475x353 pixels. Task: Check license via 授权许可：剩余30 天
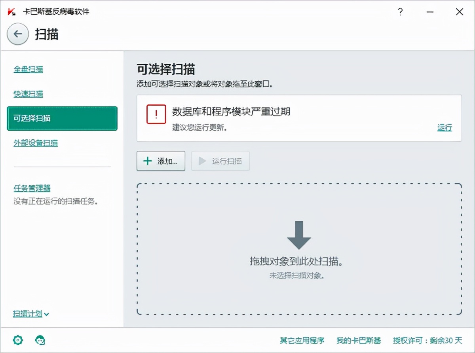pyautogui.click(x=427, y=340)
